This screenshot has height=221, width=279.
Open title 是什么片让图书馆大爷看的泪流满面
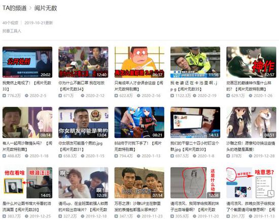point(27,206)
